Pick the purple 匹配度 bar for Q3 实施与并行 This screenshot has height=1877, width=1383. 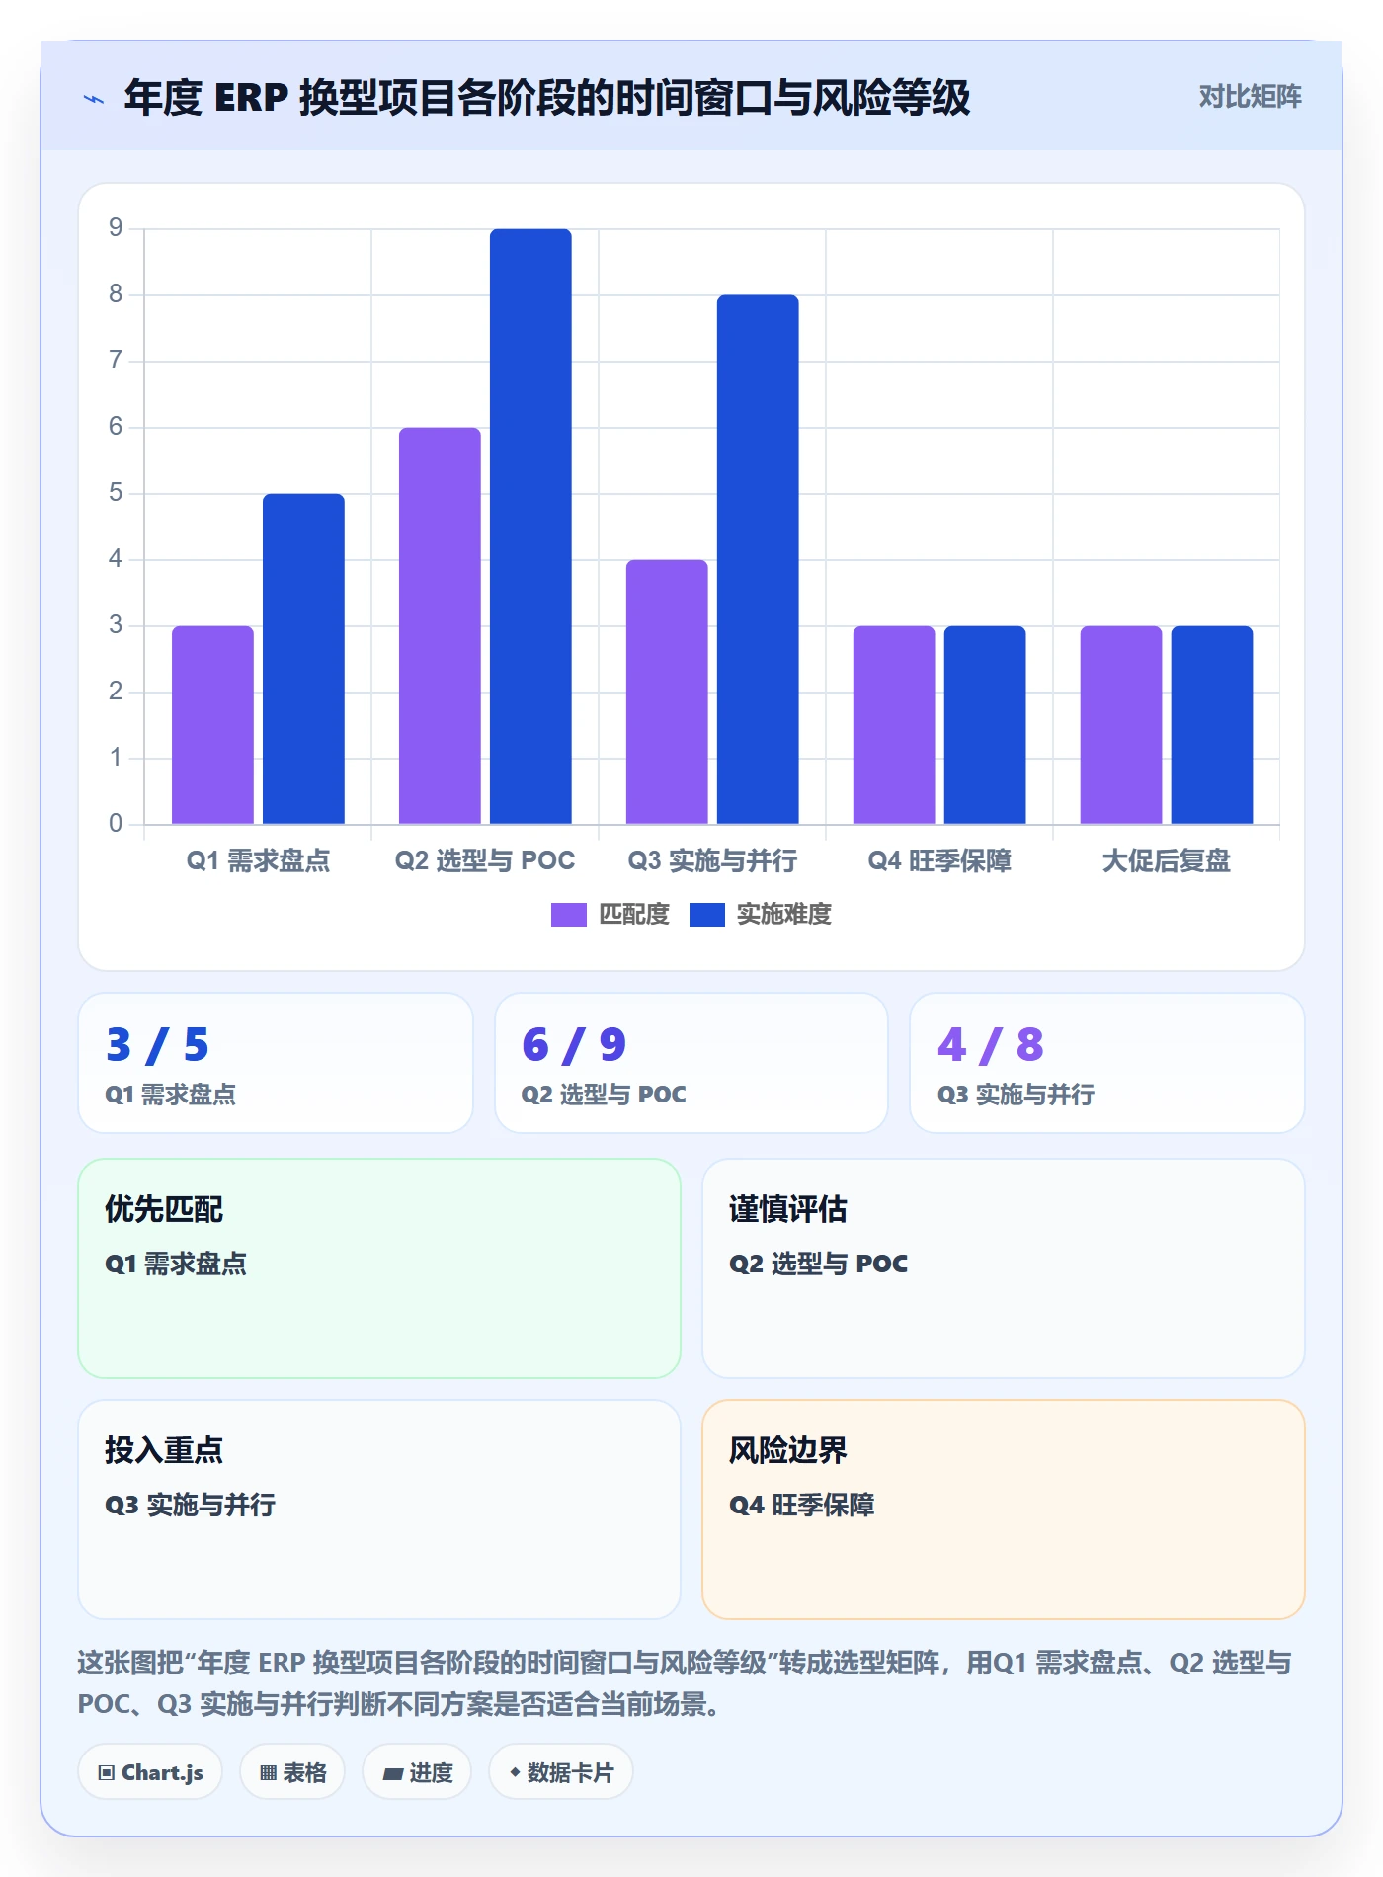pyautogui.click(x=667, y=692)
